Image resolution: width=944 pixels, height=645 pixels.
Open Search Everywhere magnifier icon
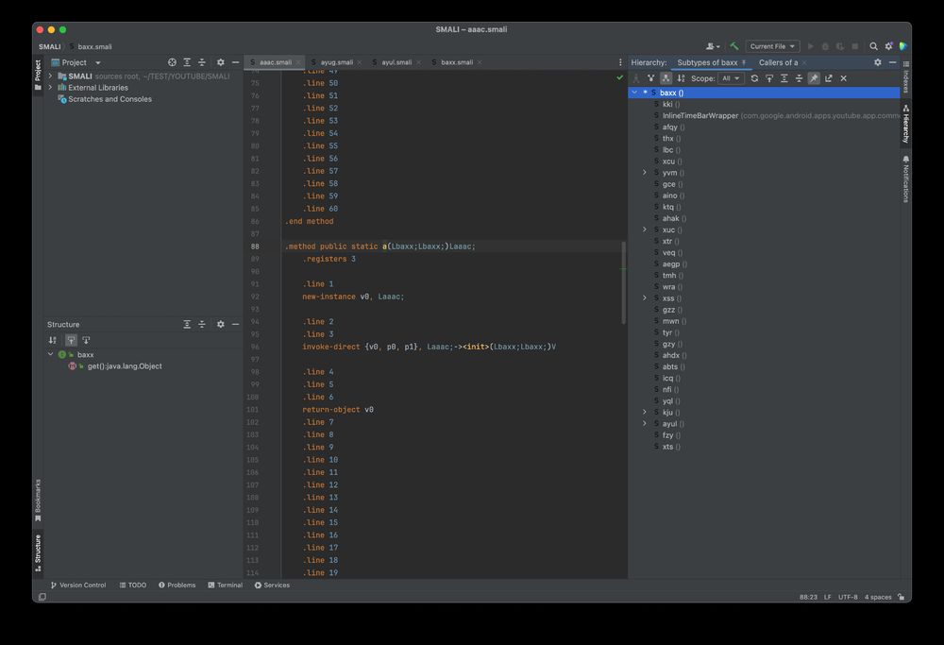click(x=873, y=46)
